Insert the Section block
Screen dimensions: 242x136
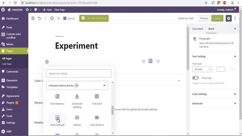click(77, 121)
